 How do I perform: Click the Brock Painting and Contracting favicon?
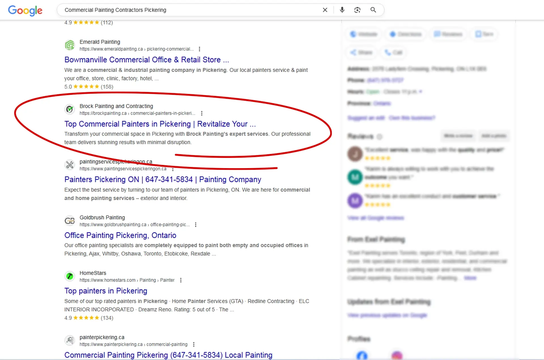pyautogui.click(x=70, y=109)
